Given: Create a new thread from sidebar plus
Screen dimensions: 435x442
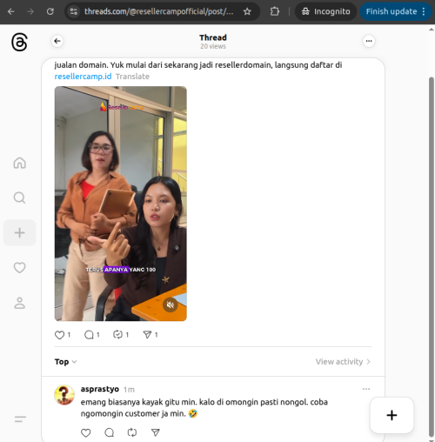Looking at the screenshot, I should (x=20, y=232).
